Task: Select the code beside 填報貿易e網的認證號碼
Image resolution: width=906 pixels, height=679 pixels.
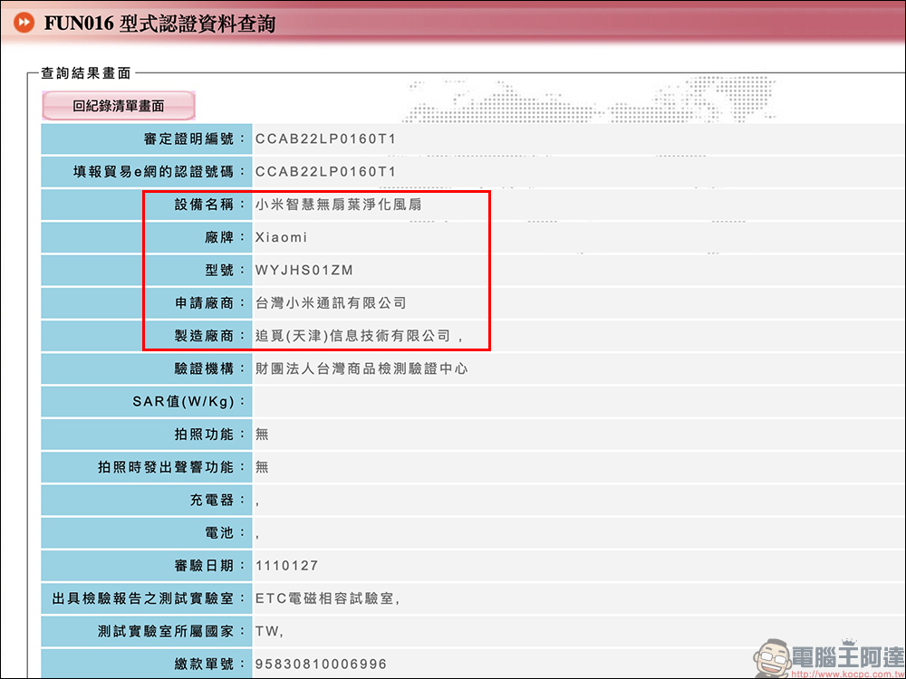Action: click(x=326, y=171)
